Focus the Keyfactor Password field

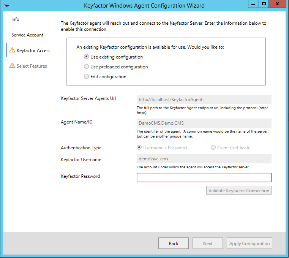204,177
